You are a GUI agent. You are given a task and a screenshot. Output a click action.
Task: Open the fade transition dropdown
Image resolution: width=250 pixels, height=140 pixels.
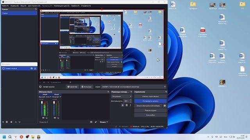[x=121, y=96]
